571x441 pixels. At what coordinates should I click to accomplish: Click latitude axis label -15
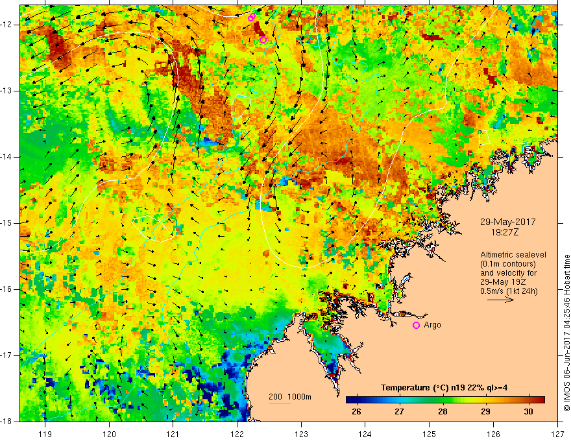[x=6, y=223]
